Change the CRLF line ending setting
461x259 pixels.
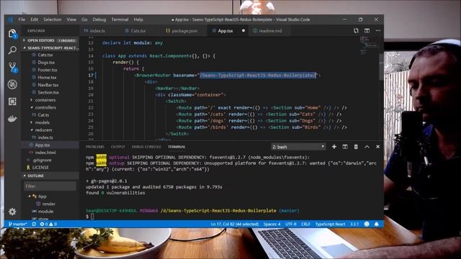[305, 224]
